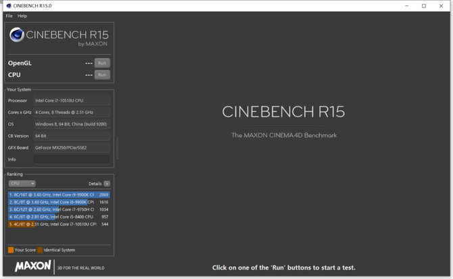This screenshot has width=453, height=279.
Task: Click the Identical System brown swatch
Action: click(x=40, y=250)
